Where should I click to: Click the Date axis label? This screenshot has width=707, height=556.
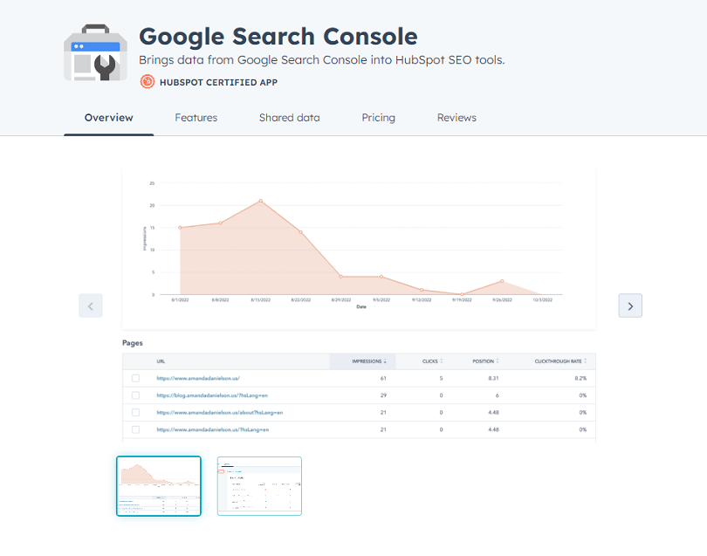[x=361, y=306]
